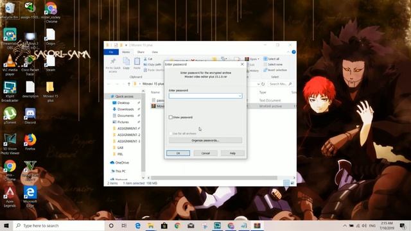Image resolution: width=411 pixels, height=231 pixels.
Task: Launch Steam from the desktop
Action: pyautogui.click(x=50, y=63)
